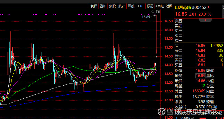Toggle the side panel icon above chart
This screenshot has height=119, width=224.
click(x=158, y=12)
